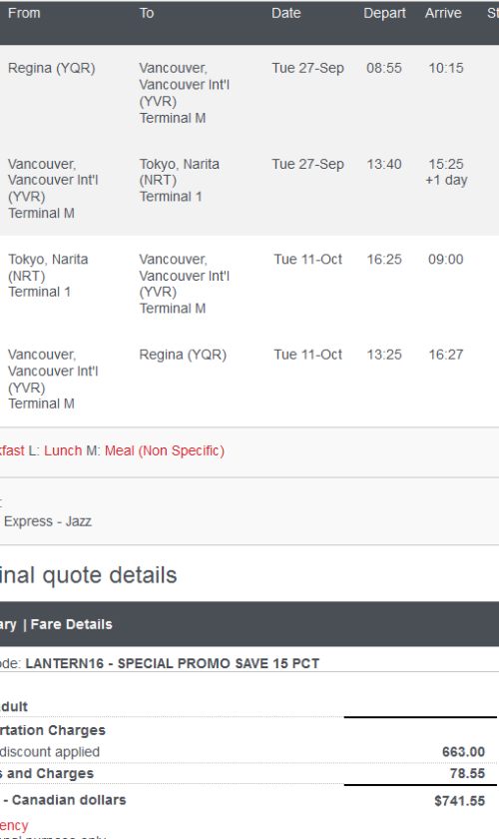This screenshot has width=499, height=839.
Task: Open the Fare Details tab
Action: pyautogui.click(x=71, y=624)
